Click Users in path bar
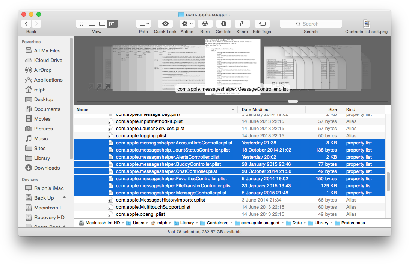 click(x=135, y=223)
